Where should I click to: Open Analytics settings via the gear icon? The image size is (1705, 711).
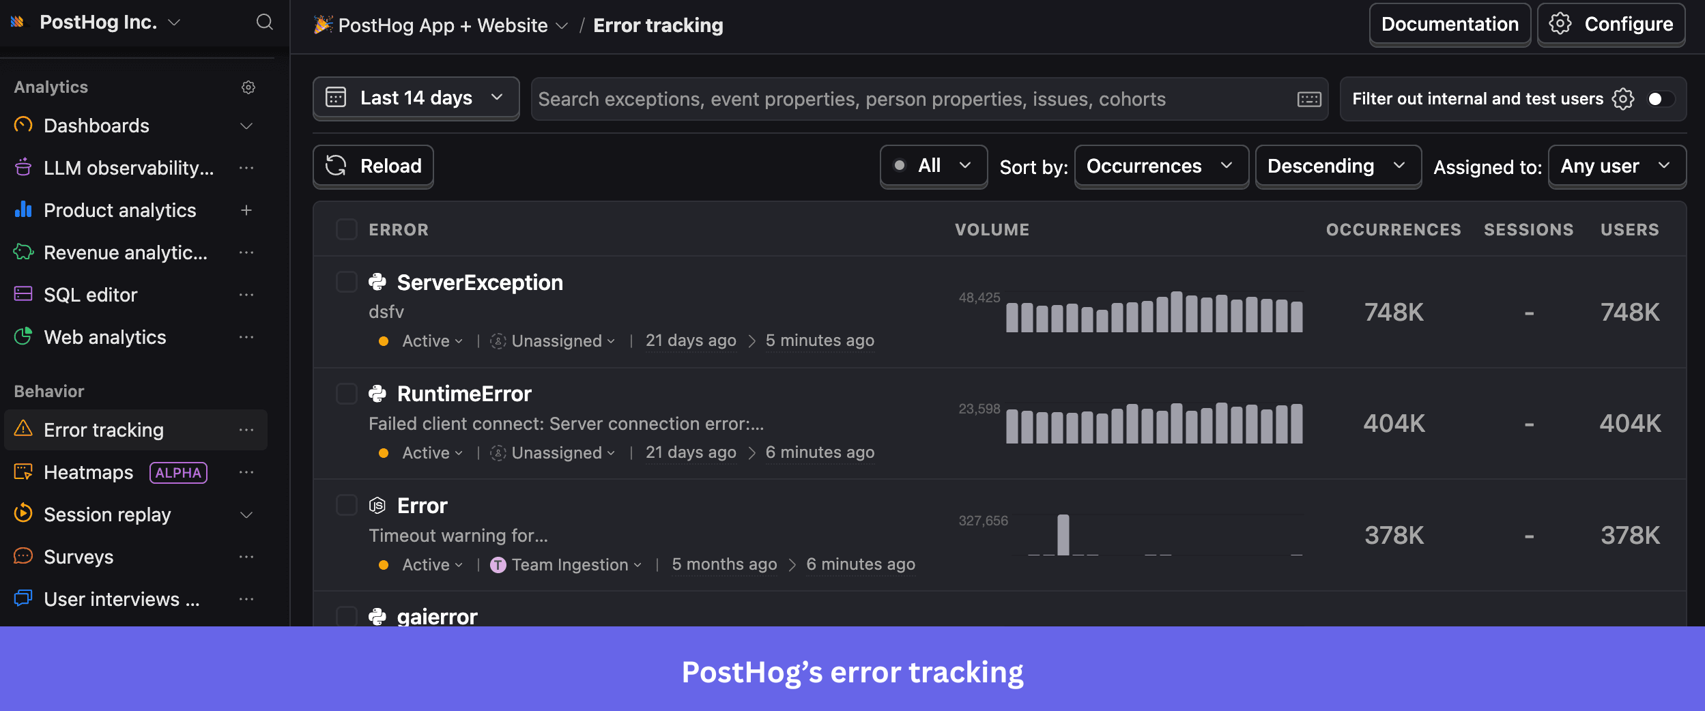(x=248, y=87)
